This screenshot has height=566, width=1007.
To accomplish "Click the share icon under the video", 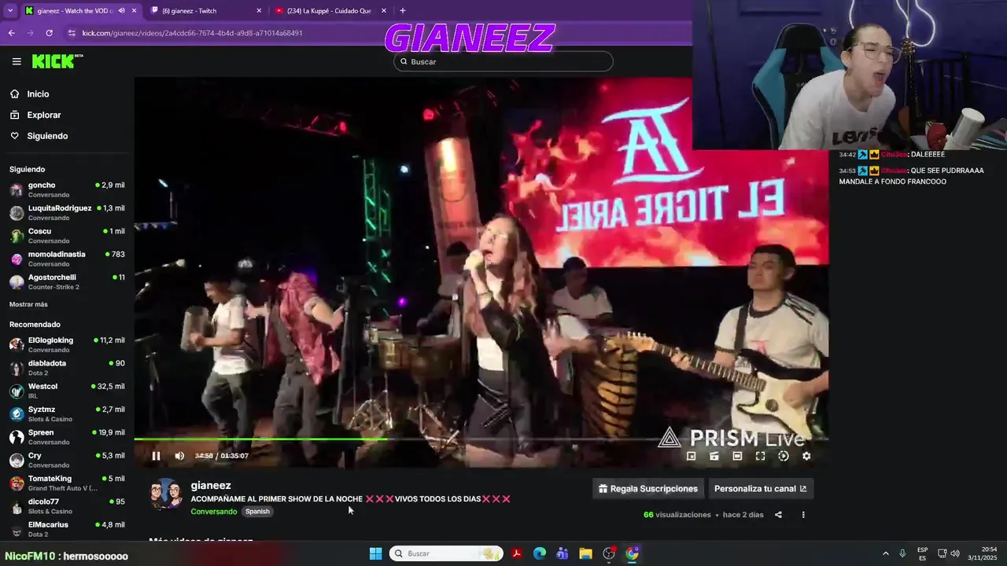I will (778, 515).
